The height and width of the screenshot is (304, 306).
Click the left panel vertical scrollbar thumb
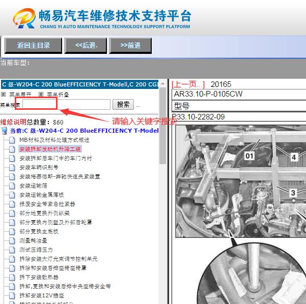point(162,126)
